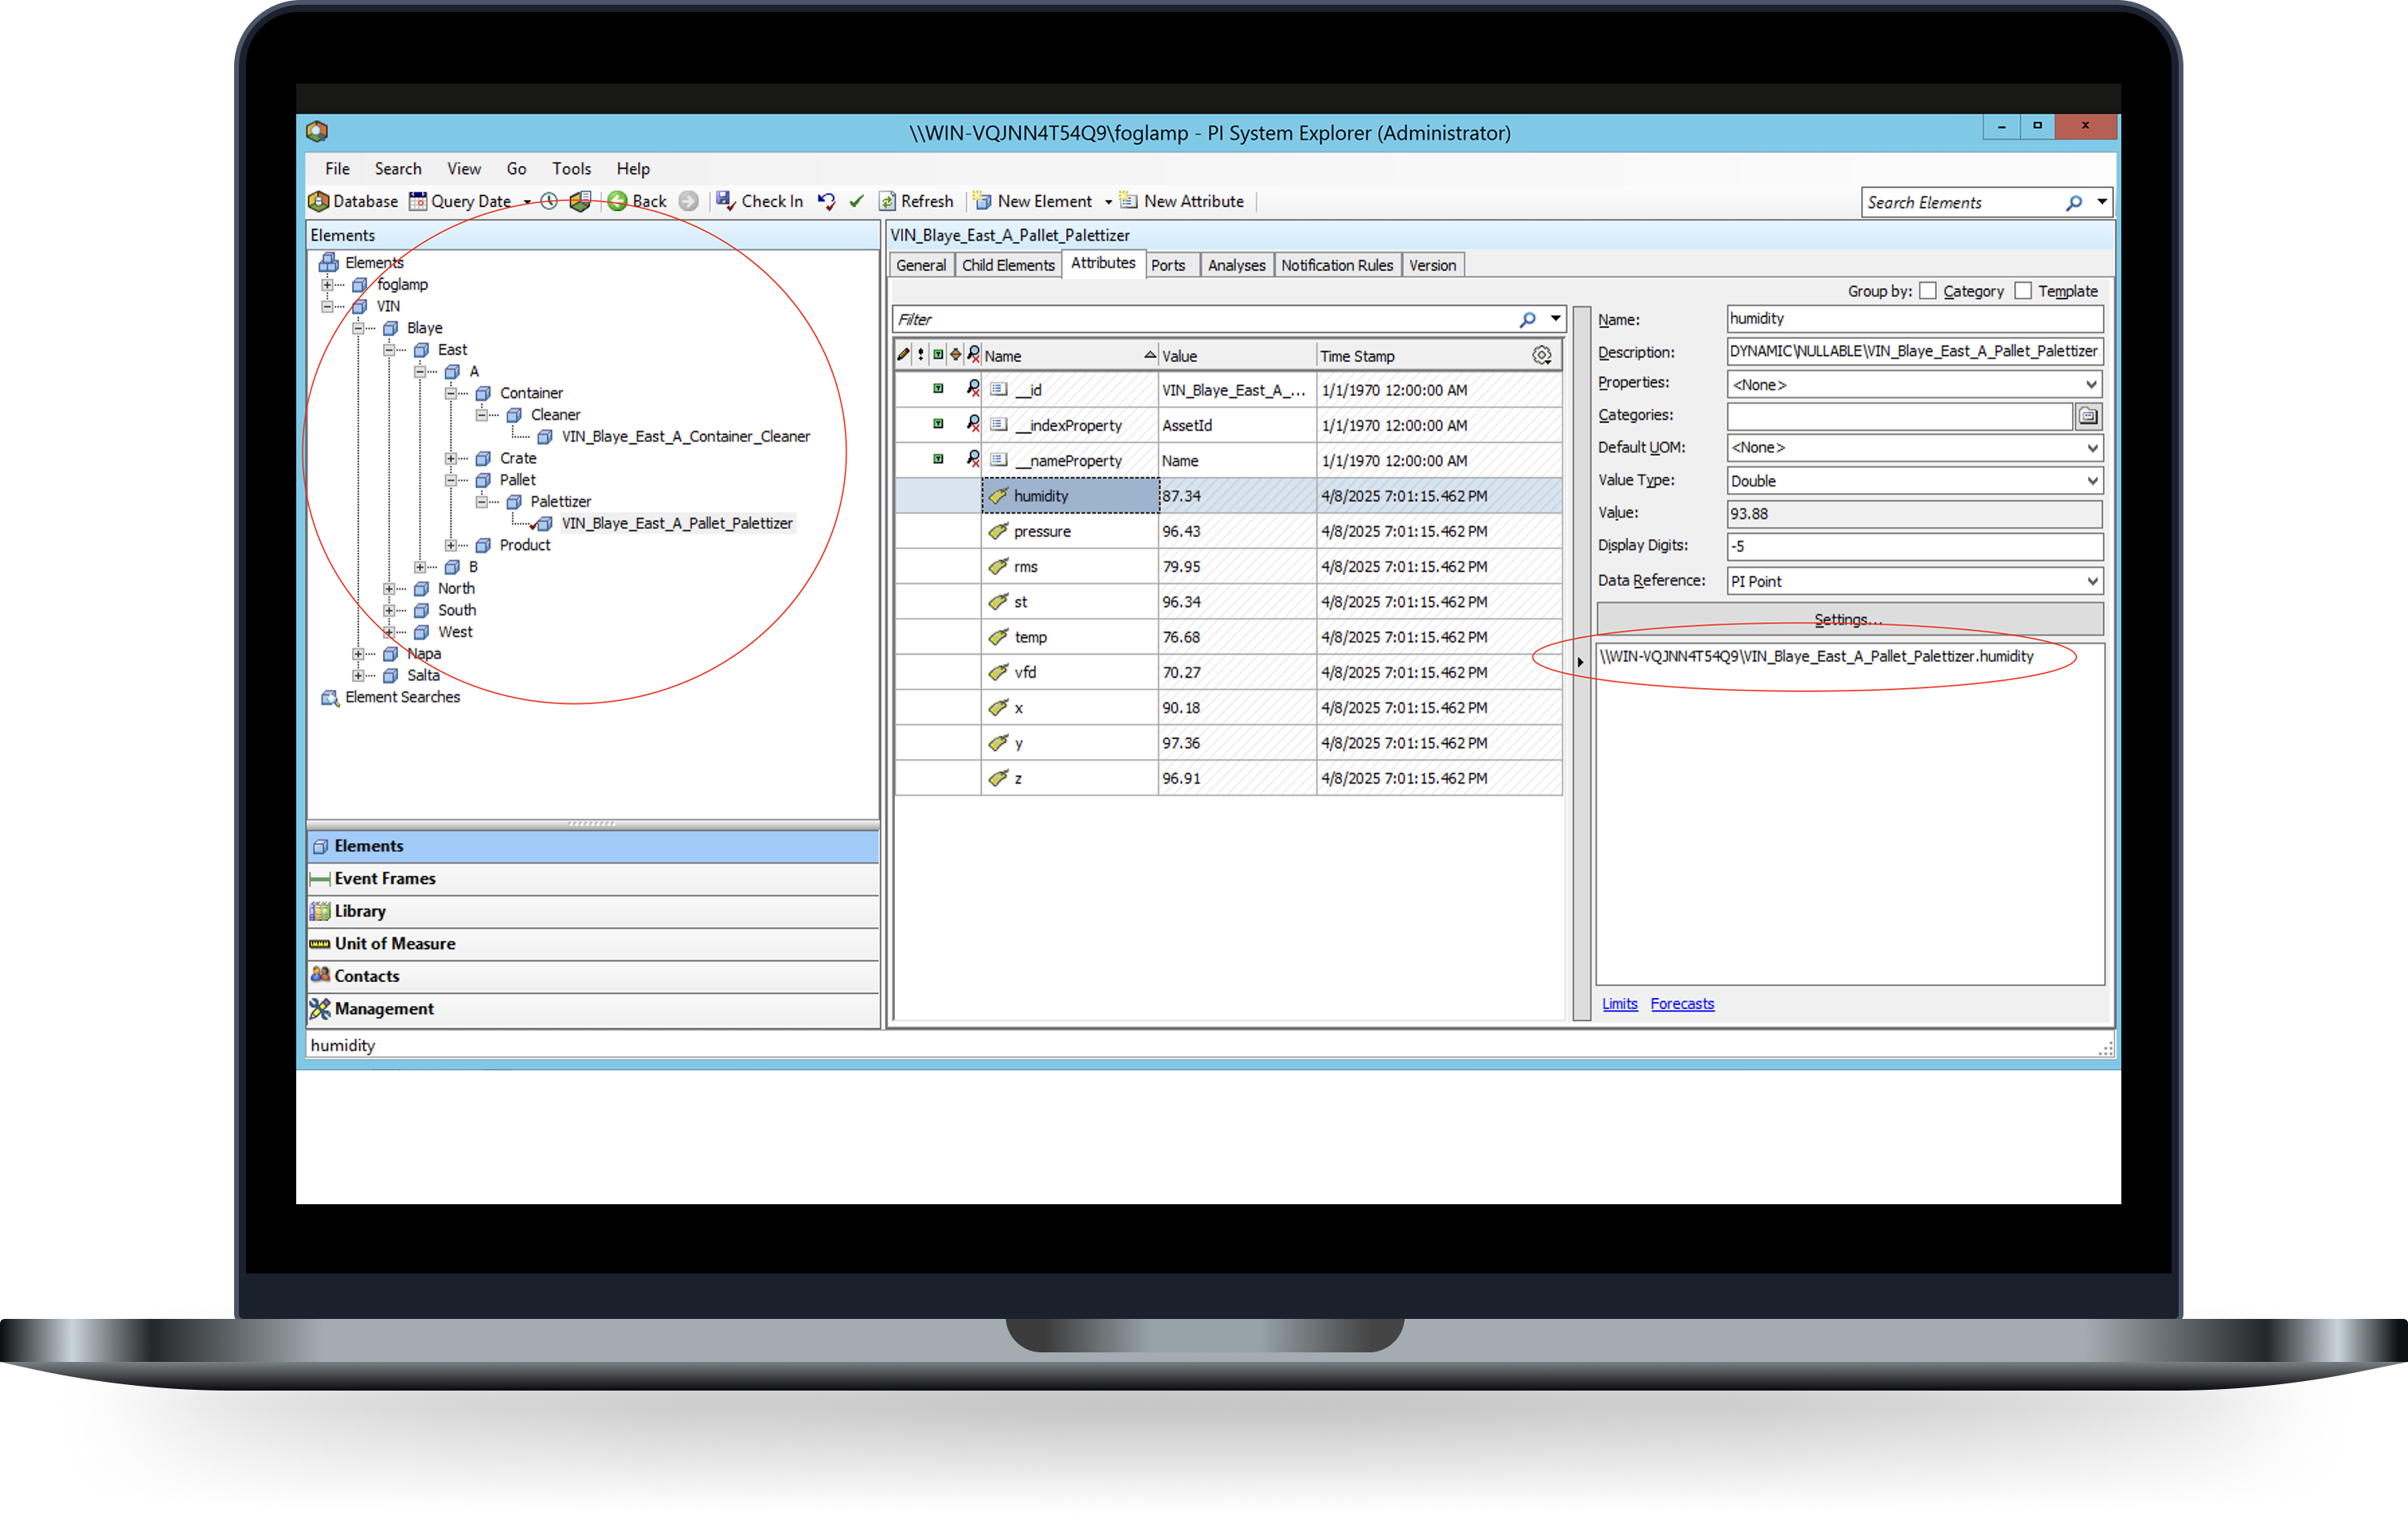
Task: Click the green Back arrow icon
Action: pos(618,201)
